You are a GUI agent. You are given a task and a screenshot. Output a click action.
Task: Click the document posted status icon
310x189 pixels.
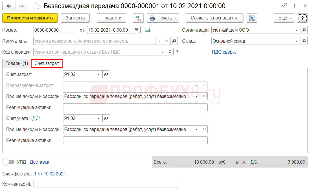pos(148,30)
